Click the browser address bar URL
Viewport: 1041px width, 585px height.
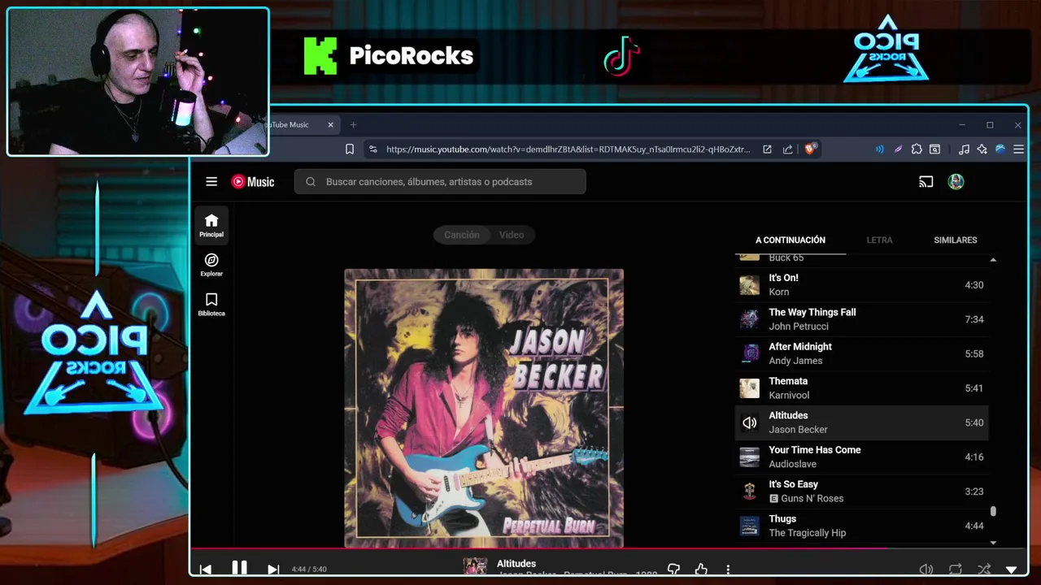[568, 149]
